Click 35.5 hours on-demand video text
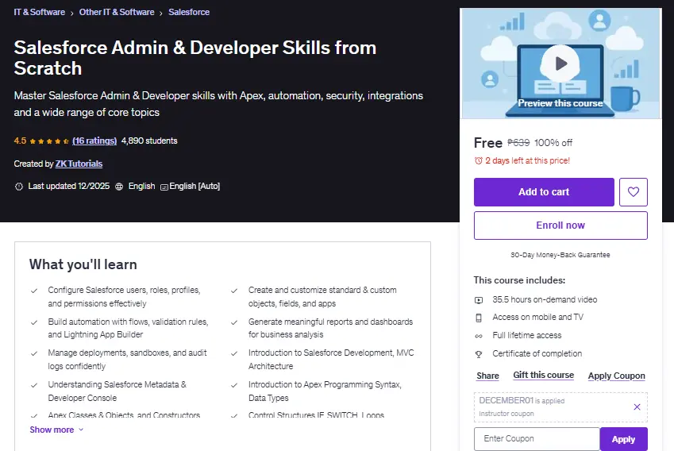The height and width of the screenshot is (451, 674). [545, 299]
